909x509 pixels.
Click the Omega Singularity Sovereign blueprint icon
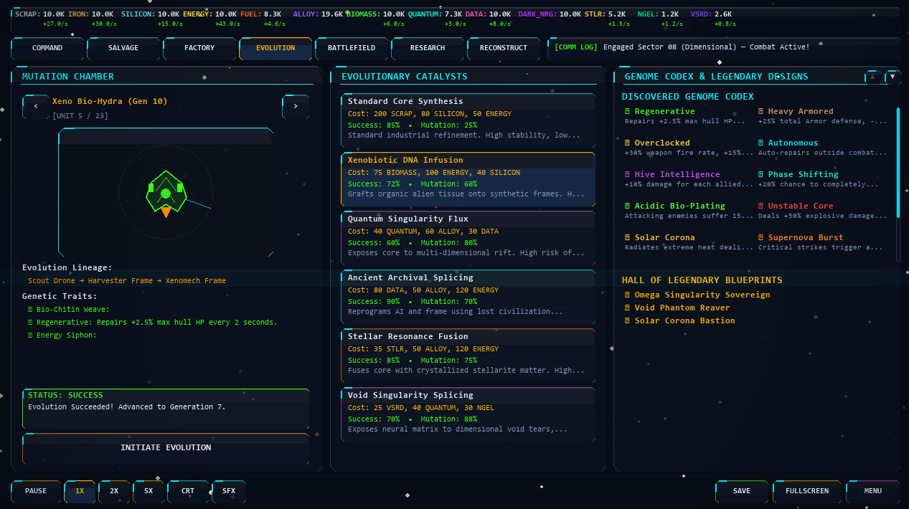coord(628,295)
